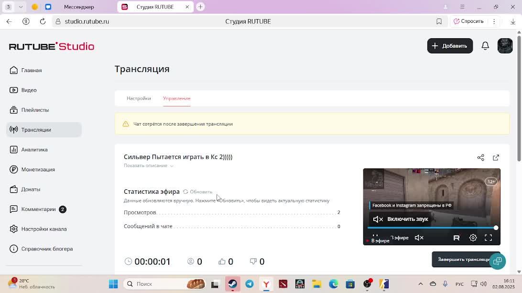522x293 pixels.
Task: Open the profile avatar menu
Action: pos(505,46)
